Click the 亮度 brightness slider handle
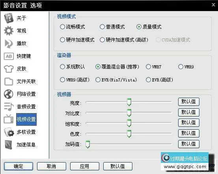Screen dimensions: 218x174 [x=129, y=102]
